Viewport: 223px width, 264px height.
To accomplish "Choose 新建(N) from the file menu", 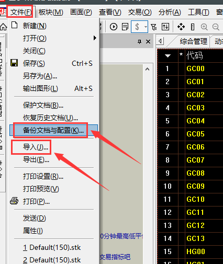I will point(35,26).
